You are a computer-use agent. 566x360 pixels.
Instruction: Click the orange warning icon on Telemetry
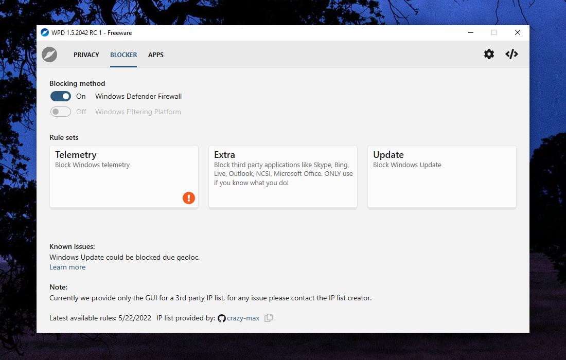click(x=189, y=197)
